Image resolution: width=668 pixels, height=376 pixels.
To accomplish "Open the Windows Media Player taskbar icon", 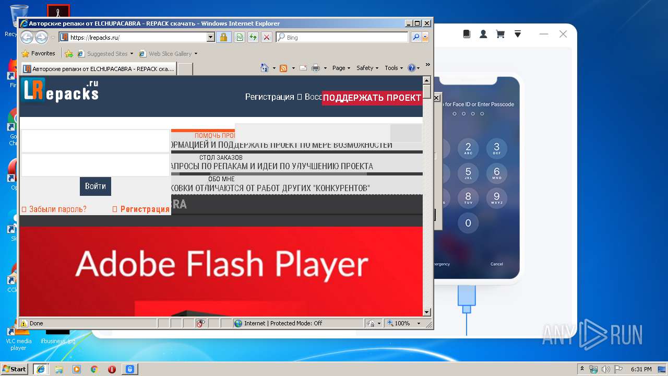I will click(x=77, y=369).
